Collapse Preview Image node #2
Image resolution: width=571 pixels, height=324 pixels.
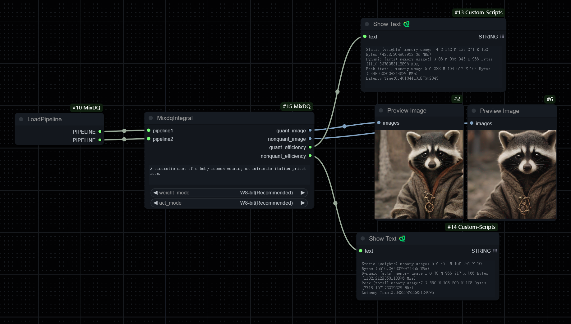pos(381,111)
